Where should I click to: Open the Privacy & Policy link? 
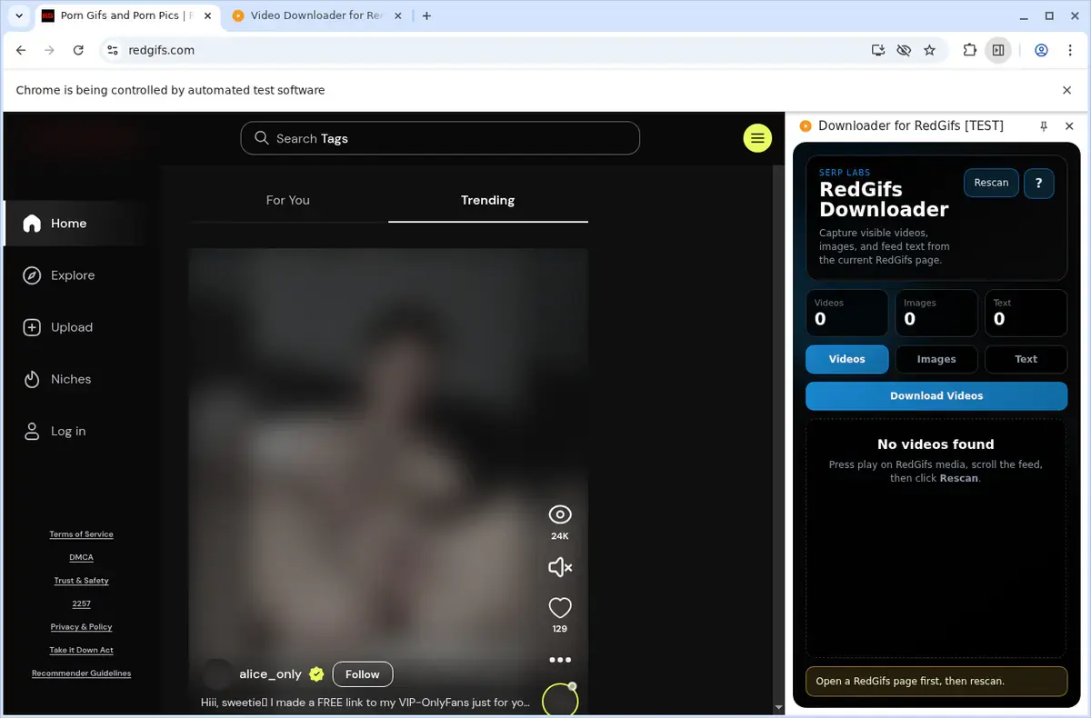coord(81,627)
